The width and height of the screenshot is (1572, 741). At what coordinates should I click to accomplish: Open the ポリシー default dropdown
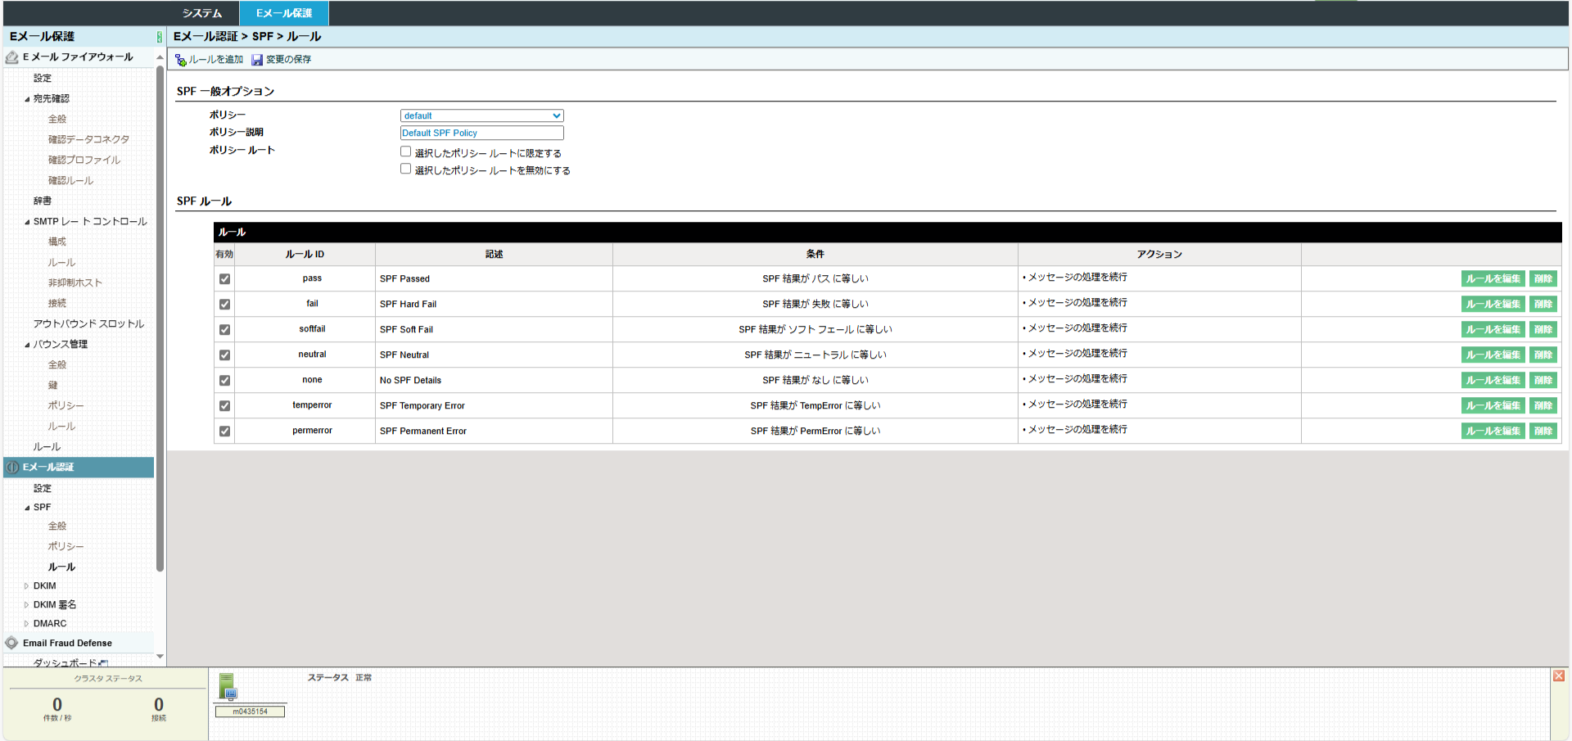click(x=481, y=116)
